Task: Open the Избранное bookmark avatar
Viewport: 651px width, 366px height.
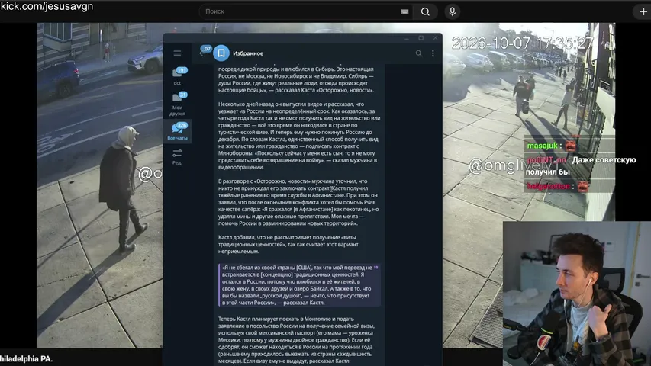Action: click(221, 53)
